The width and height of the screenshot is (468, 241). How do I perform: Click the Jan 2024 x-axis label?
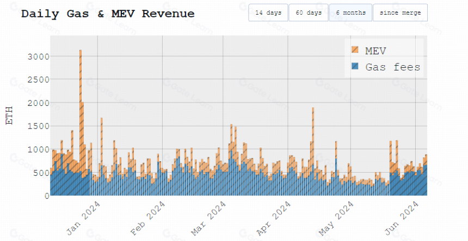83,218
